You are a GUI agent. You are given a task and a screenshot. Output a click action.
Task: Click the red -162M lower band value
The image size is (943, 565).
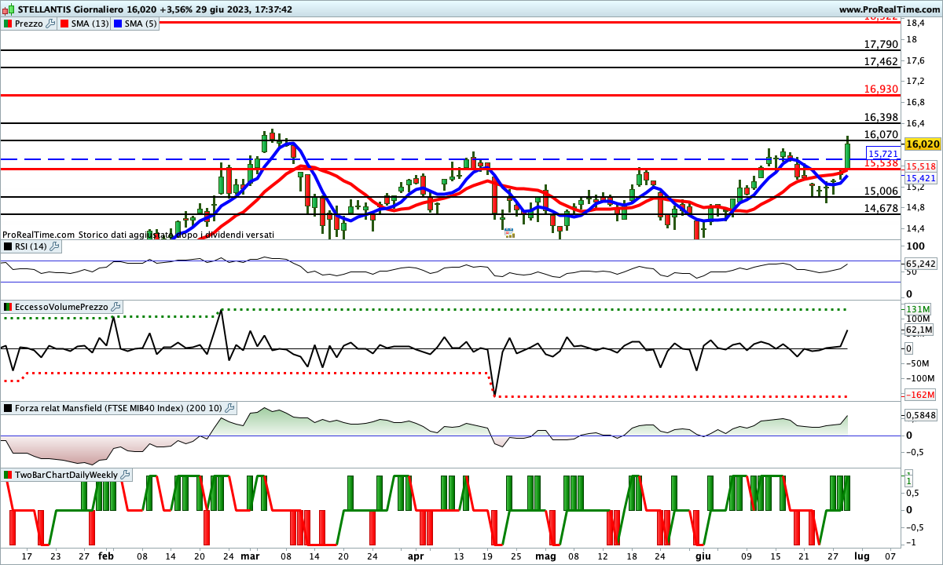919,395
